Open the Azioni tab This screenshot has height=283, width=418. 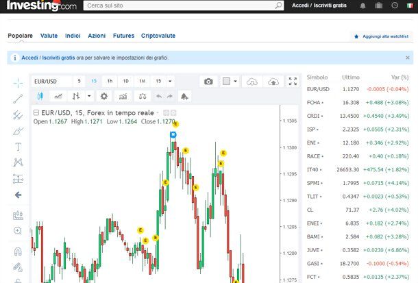(97, 36)
